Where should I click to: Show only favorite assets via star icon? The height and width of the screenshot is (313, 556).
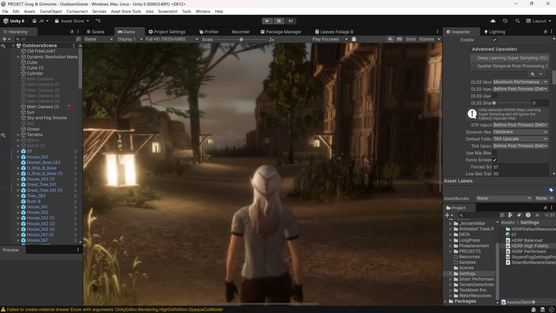tap(537, 215)
